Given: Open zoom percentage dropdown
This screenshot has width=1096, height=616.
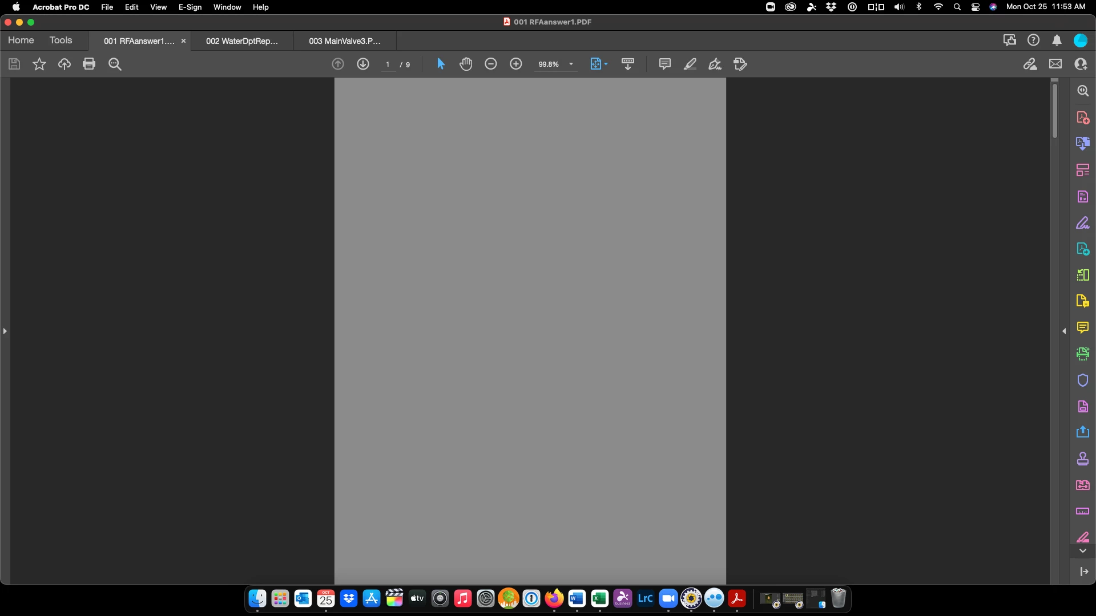Looking at the screenshot, I should (571, 64).
